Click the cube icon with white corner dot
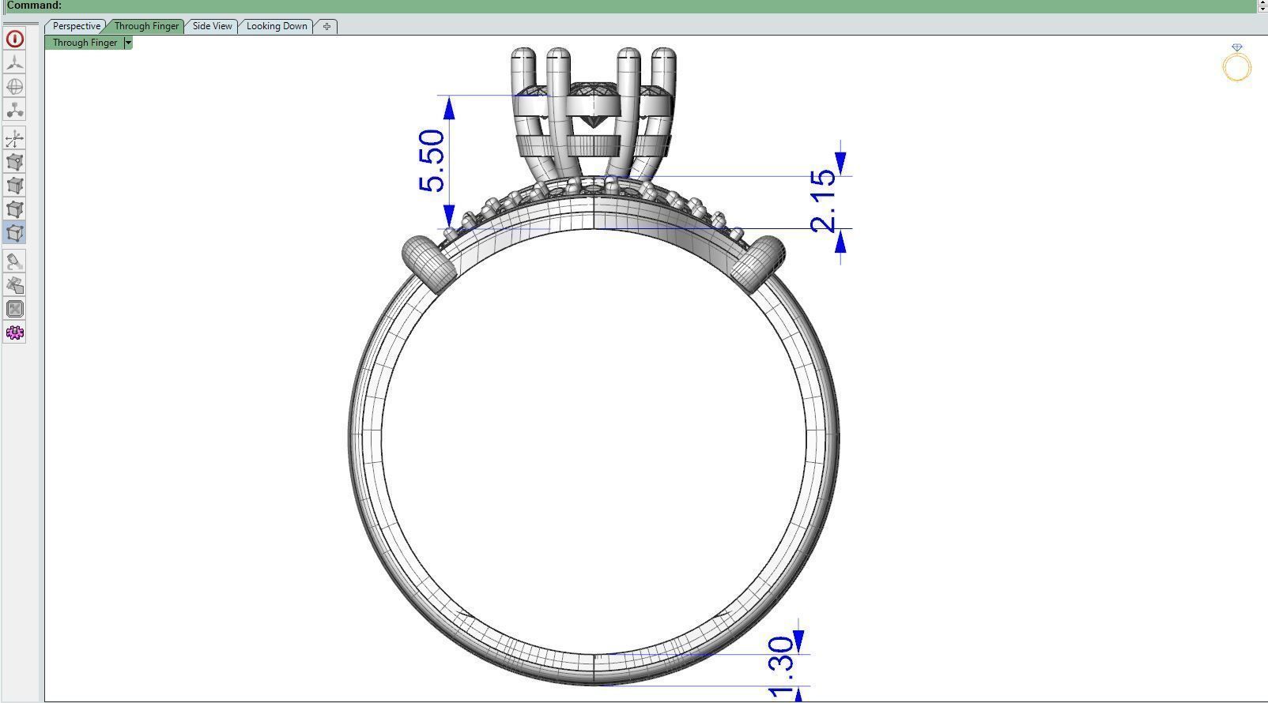 pos(14,163)
